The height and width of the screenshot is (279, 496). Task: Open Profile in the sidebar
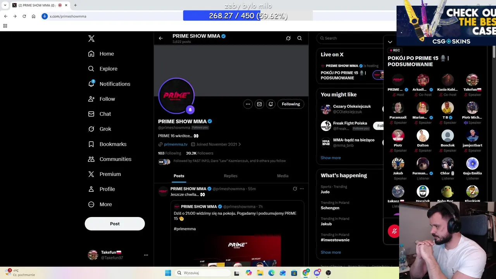coord(102,189)
